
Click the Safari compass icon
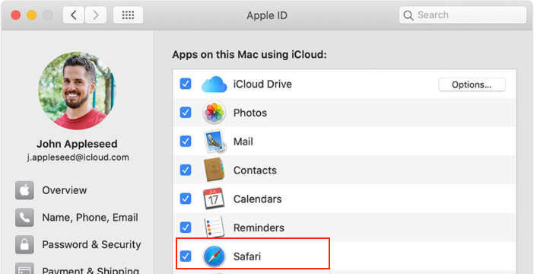pos(214,256)
